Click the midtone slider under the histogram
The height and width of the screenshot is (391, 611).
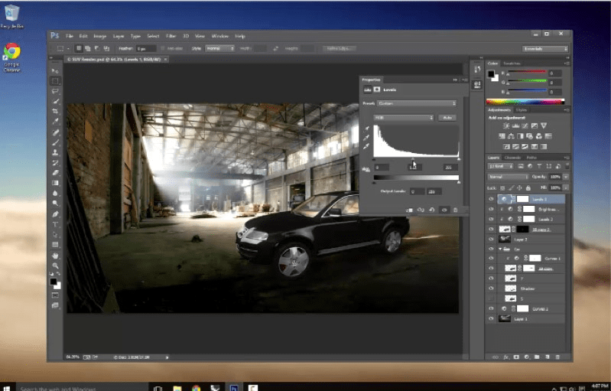(x=413, y=159)
